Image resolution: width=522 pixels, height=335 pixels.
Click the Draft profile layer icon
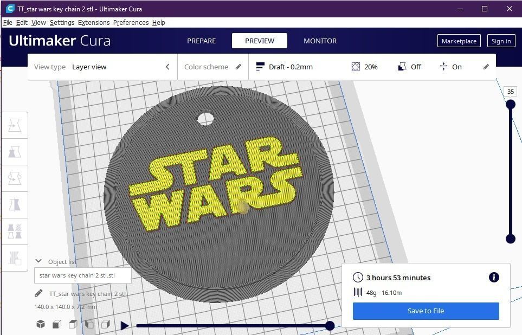tap(260, 67)
